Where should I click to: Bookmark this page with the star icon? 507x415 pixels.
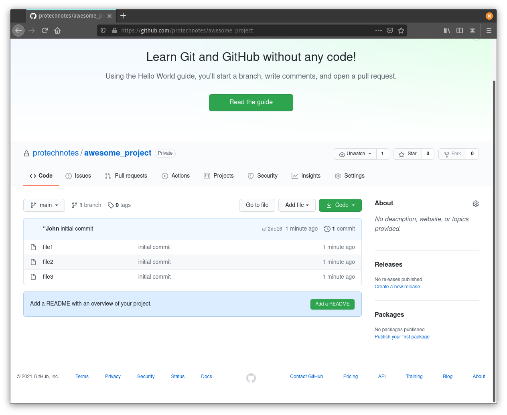(x=401, y=30)
